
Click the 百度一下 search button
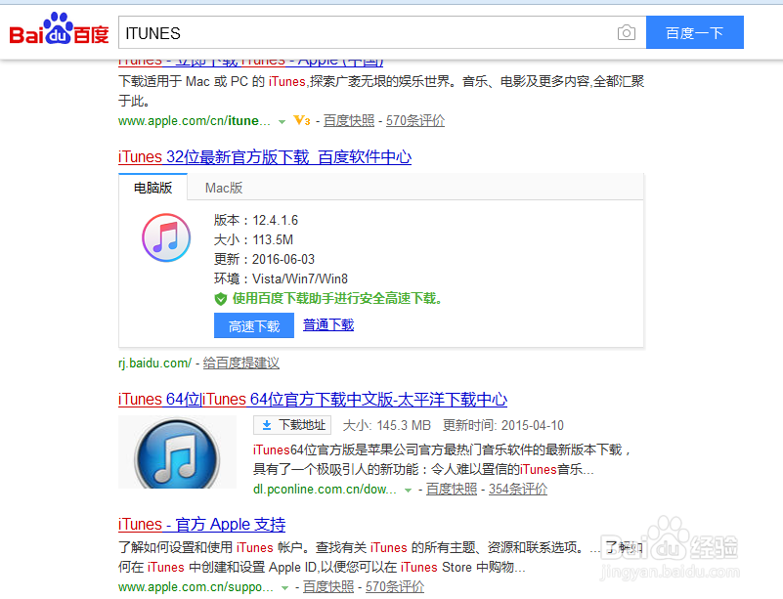[x=695, y=32]
